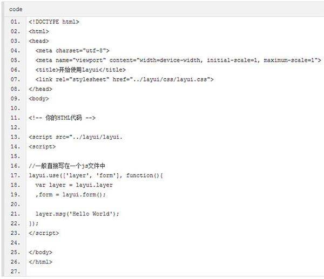This screenshot has width=324, height=279.
Task: Click the layui.use function line
Action: pyautogui.click(x=92, y=175)
